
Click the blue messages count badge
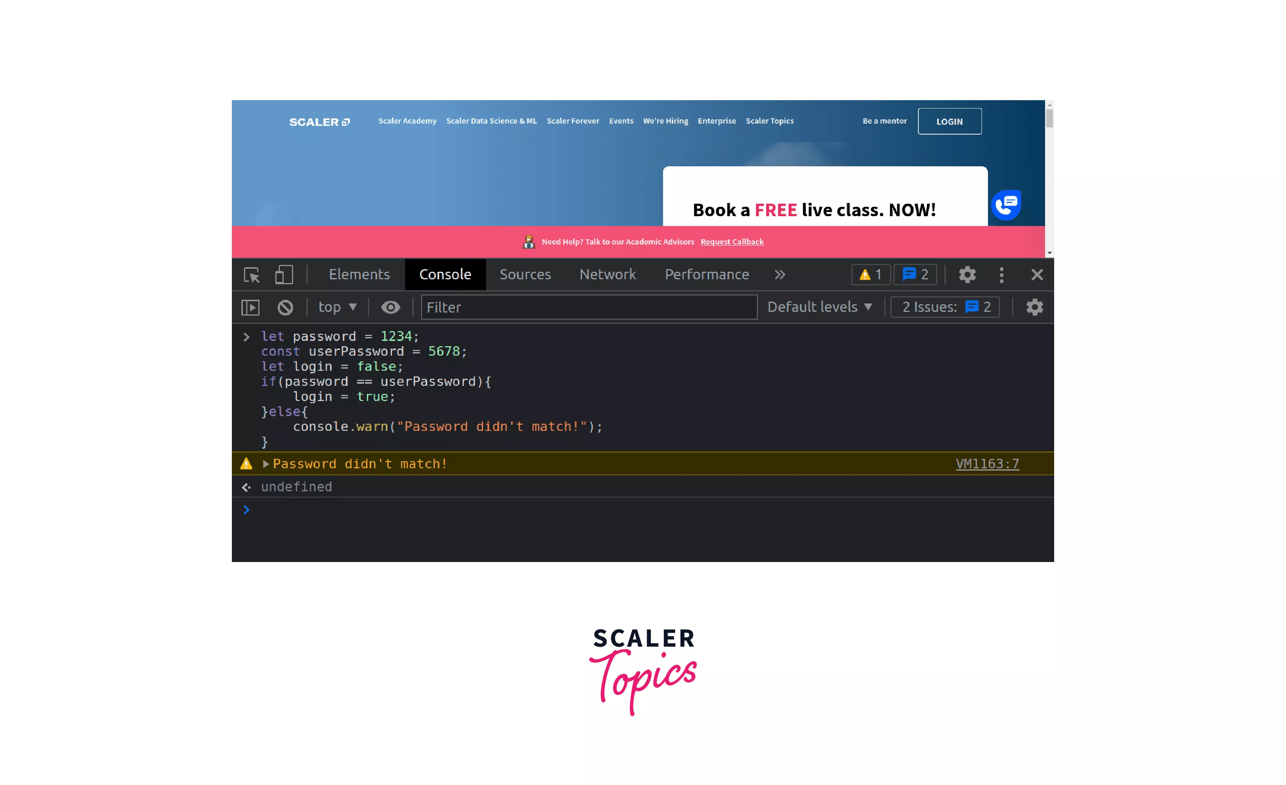915,275
